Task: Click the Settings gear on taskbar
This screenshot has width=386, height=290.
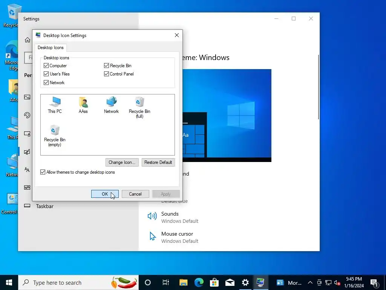Action: [x=245, y=282]
